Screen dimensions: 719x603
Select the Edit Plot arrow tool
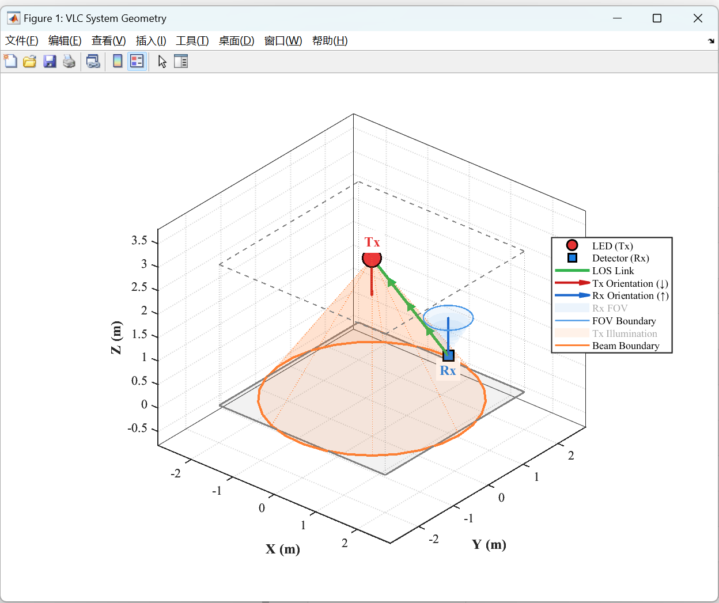click(x=162, y=61)
